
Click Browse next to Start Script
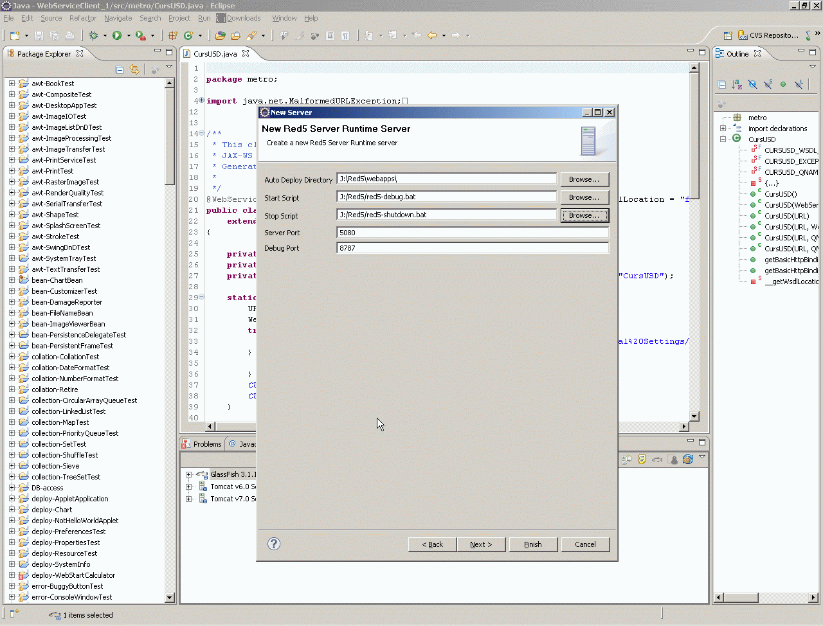pyautogui.click(x=584, y=197)
